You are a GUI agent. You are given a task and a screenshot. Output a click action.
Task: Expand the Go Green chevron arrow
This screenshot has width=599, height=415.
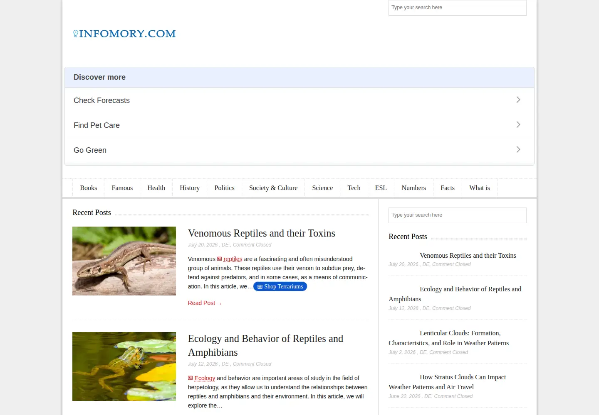coord(518,149)
